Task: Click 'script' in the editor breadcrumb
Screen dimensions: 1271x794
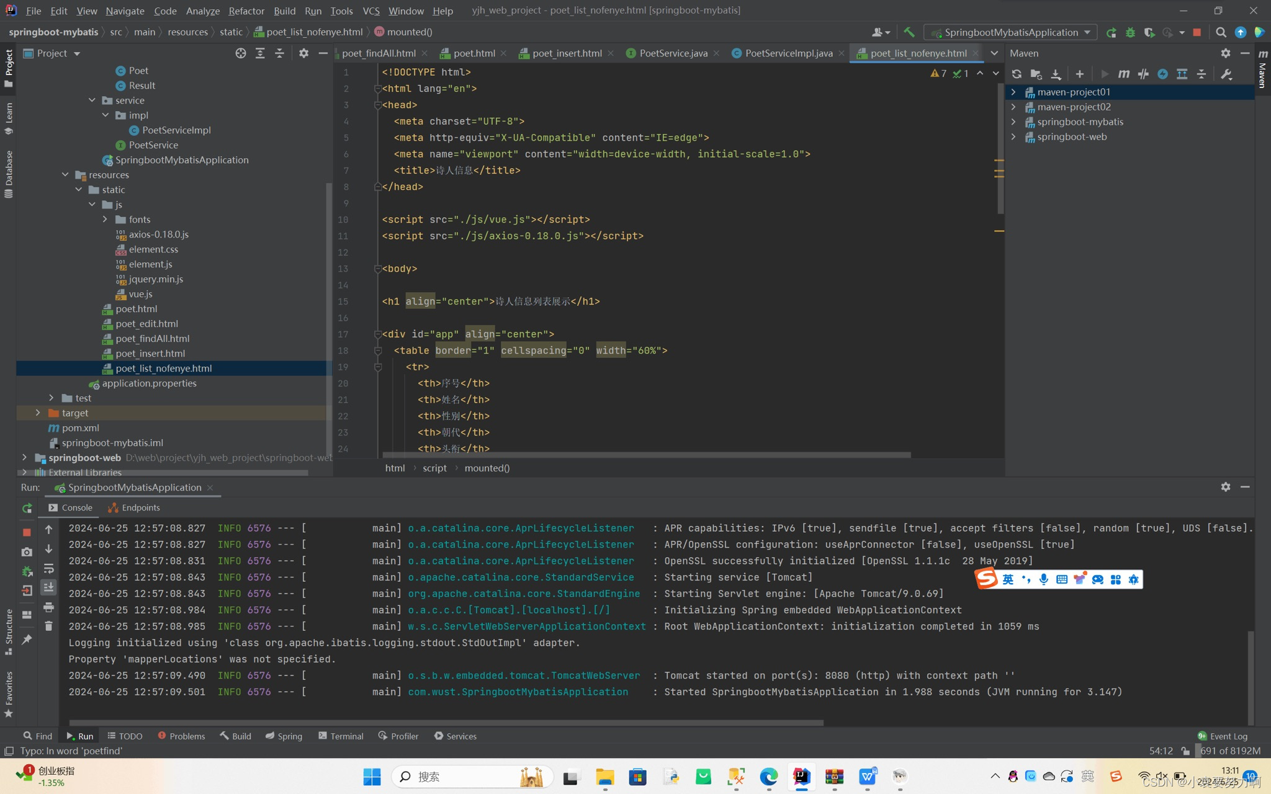Action: 434,468
